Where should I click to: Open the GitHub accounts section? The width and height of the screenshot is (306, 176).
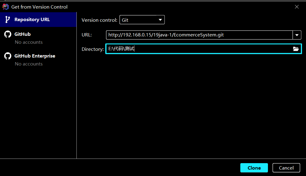(38, 38)
